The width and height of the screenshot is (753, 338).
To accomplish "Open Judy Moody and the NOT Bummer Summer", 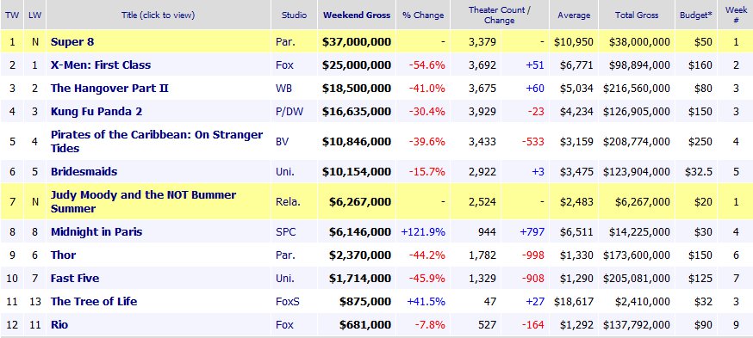I will tap(144, 202).
